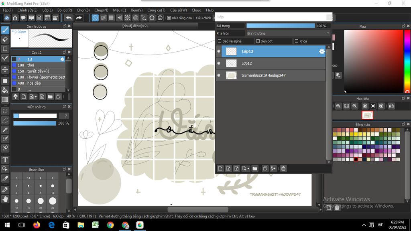Select the 'thoi' brush in the list
The height and width of the screenshot is (231, 411).
pos(39,65)
